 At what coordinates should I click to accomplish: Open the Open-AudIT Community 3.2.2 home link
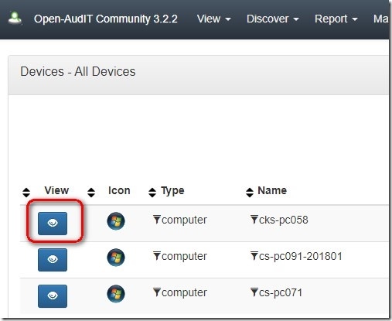(x=106, y=19)
